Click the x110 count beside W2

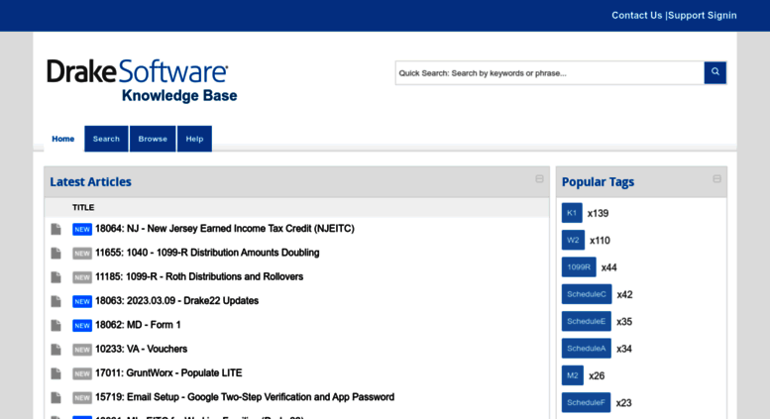600,241
